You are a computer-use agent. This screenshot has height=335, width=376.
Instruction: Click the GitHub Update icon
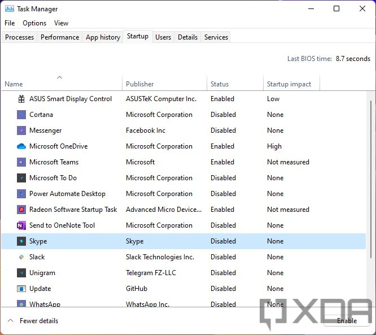pos(21,289)
